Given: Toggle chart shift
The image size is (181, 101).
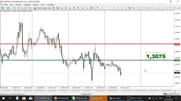Looking at the screenshot, I should coord(87,8).
